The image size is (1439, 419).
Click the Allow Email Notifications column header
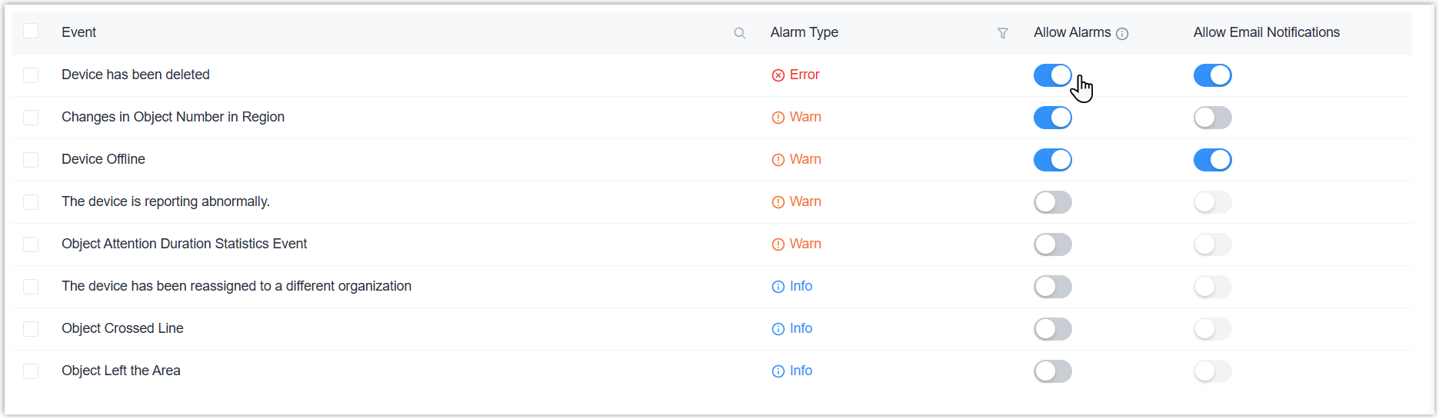tap(1266, 32)
